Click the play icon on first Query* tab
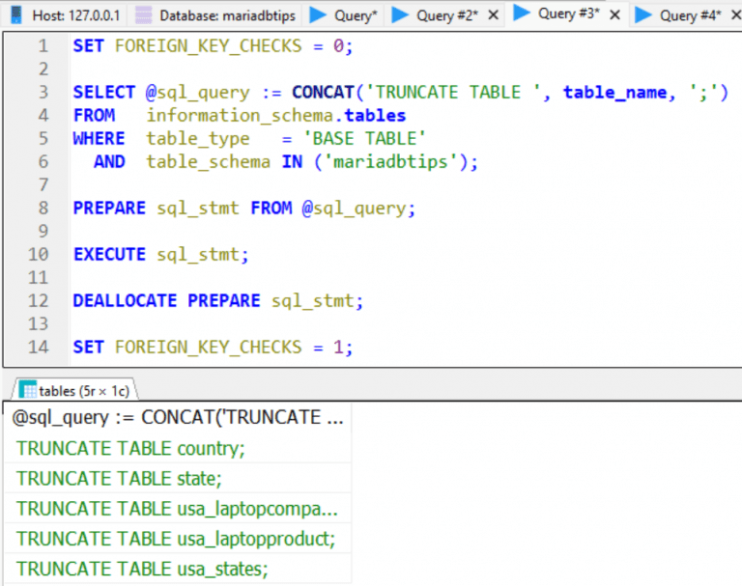 click(x=318, y=14)
